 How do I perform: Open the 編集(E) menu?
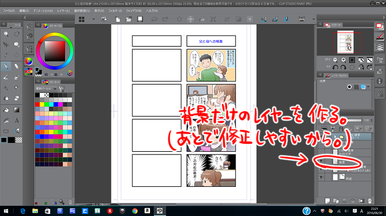click(24, 11)
